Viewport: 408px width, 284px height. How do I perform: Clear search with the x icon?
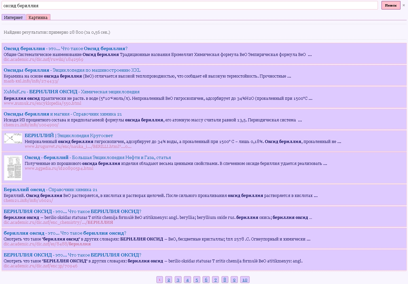pyautogui.click(x=403, y=5)
